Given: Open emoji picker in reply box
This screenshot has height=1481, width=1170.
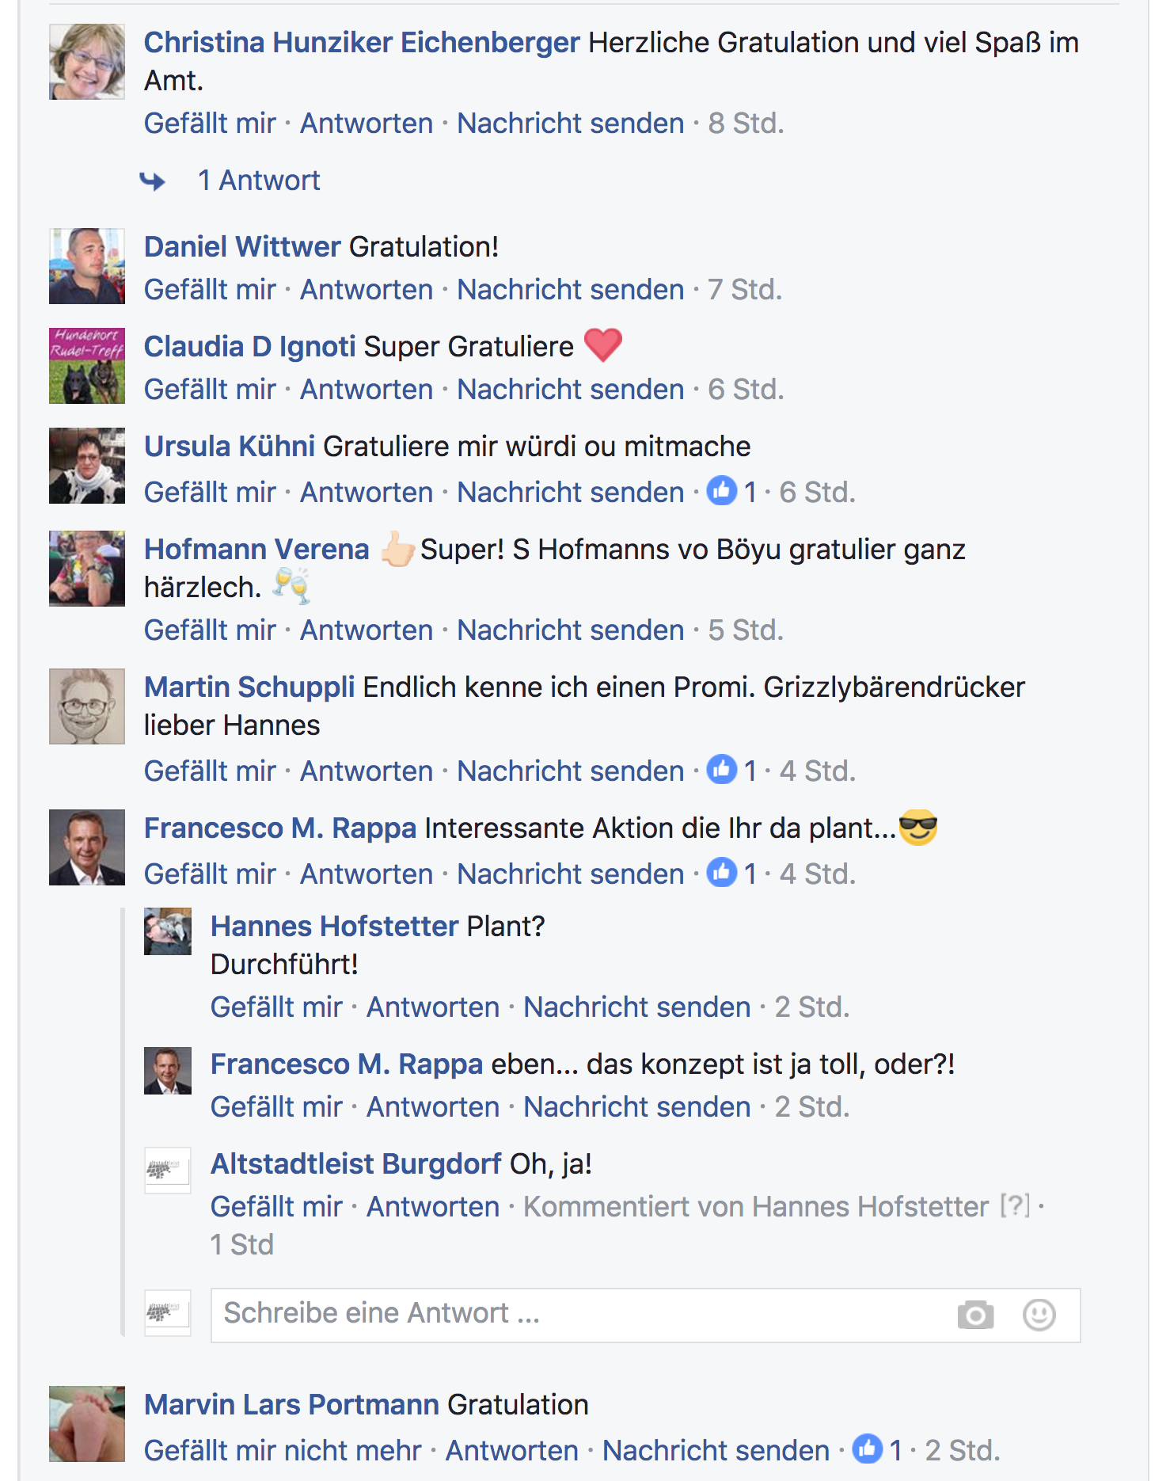Looking at the screenshot, I should click(1039, 1315).
